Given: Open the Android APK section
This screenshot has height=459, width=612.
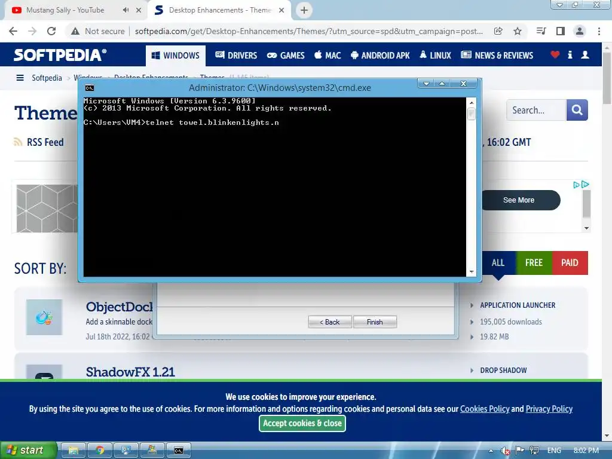Looking at the screenshot, I should coord(380,56).
